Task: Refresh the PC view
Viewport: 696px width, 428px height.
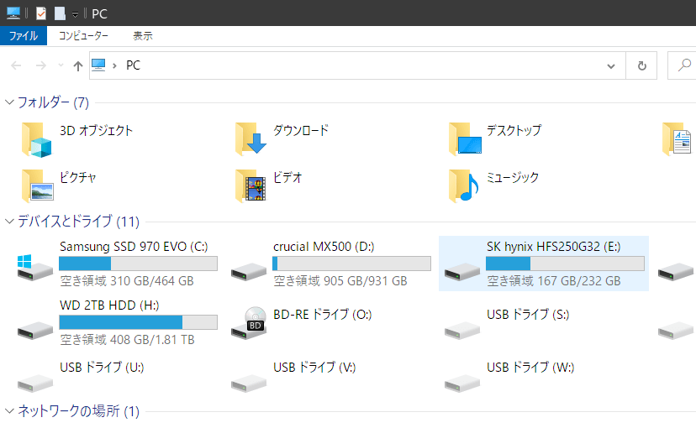Action: pos(641,65)
